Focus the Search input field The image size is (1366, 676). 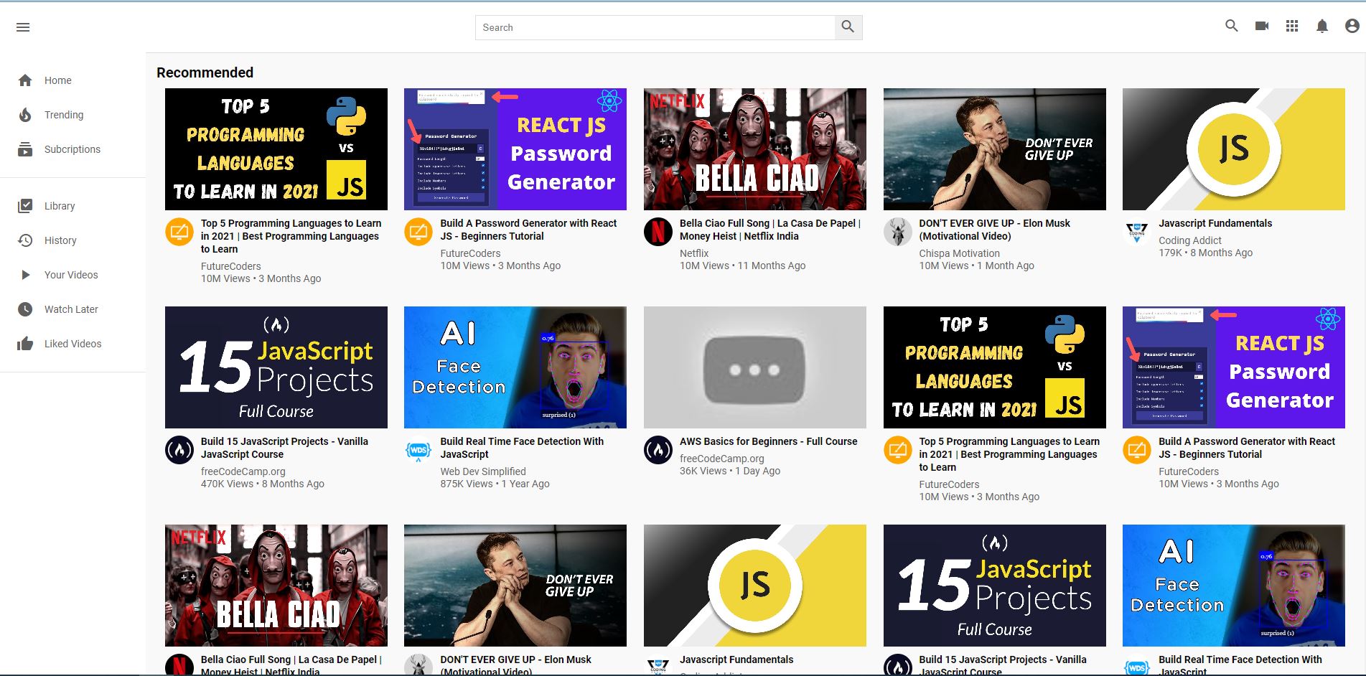click(655, 27)
